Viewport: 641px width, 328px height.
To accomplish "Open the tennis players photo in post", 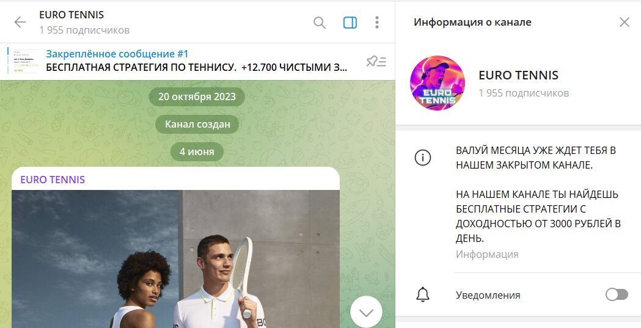I will 176,259.
